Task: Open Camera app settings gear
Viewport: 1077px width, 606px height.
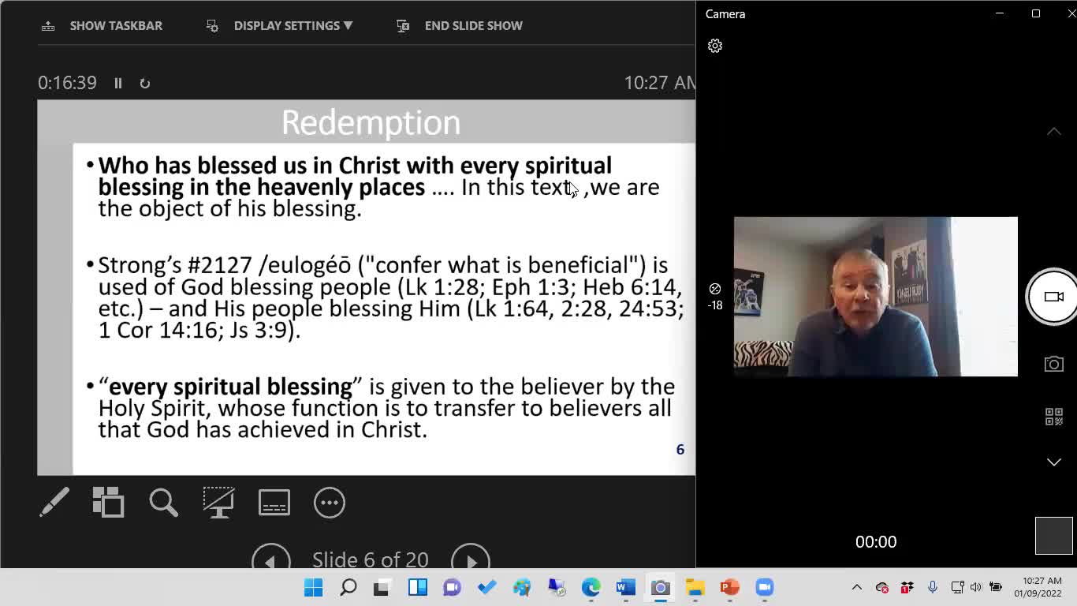Action: click(x=715, y=46)
